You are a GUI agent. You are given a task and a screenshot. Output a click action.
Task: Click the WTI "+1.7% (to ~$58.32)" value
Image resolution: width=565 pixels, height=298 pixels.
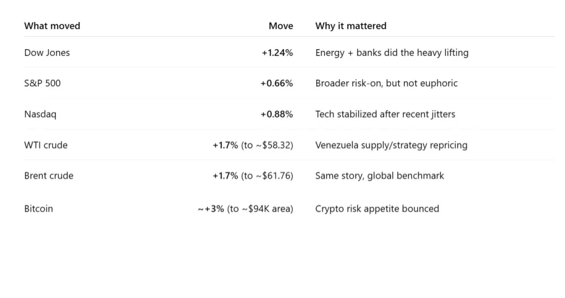point(253,145)
